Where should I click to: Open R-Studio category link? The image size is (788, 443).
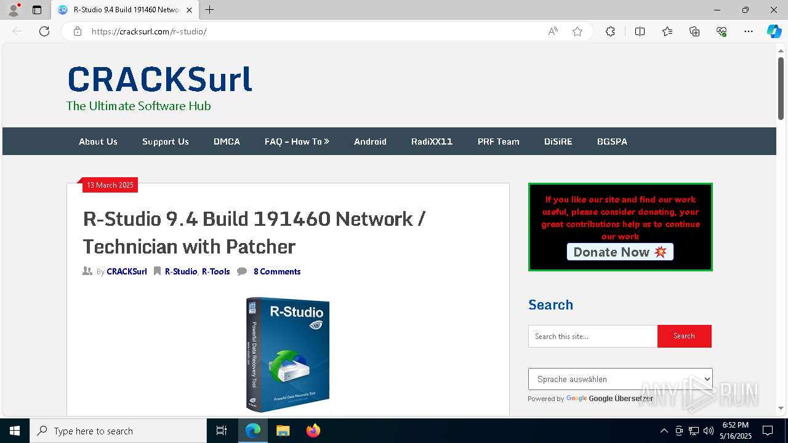(x=181, y=271)
